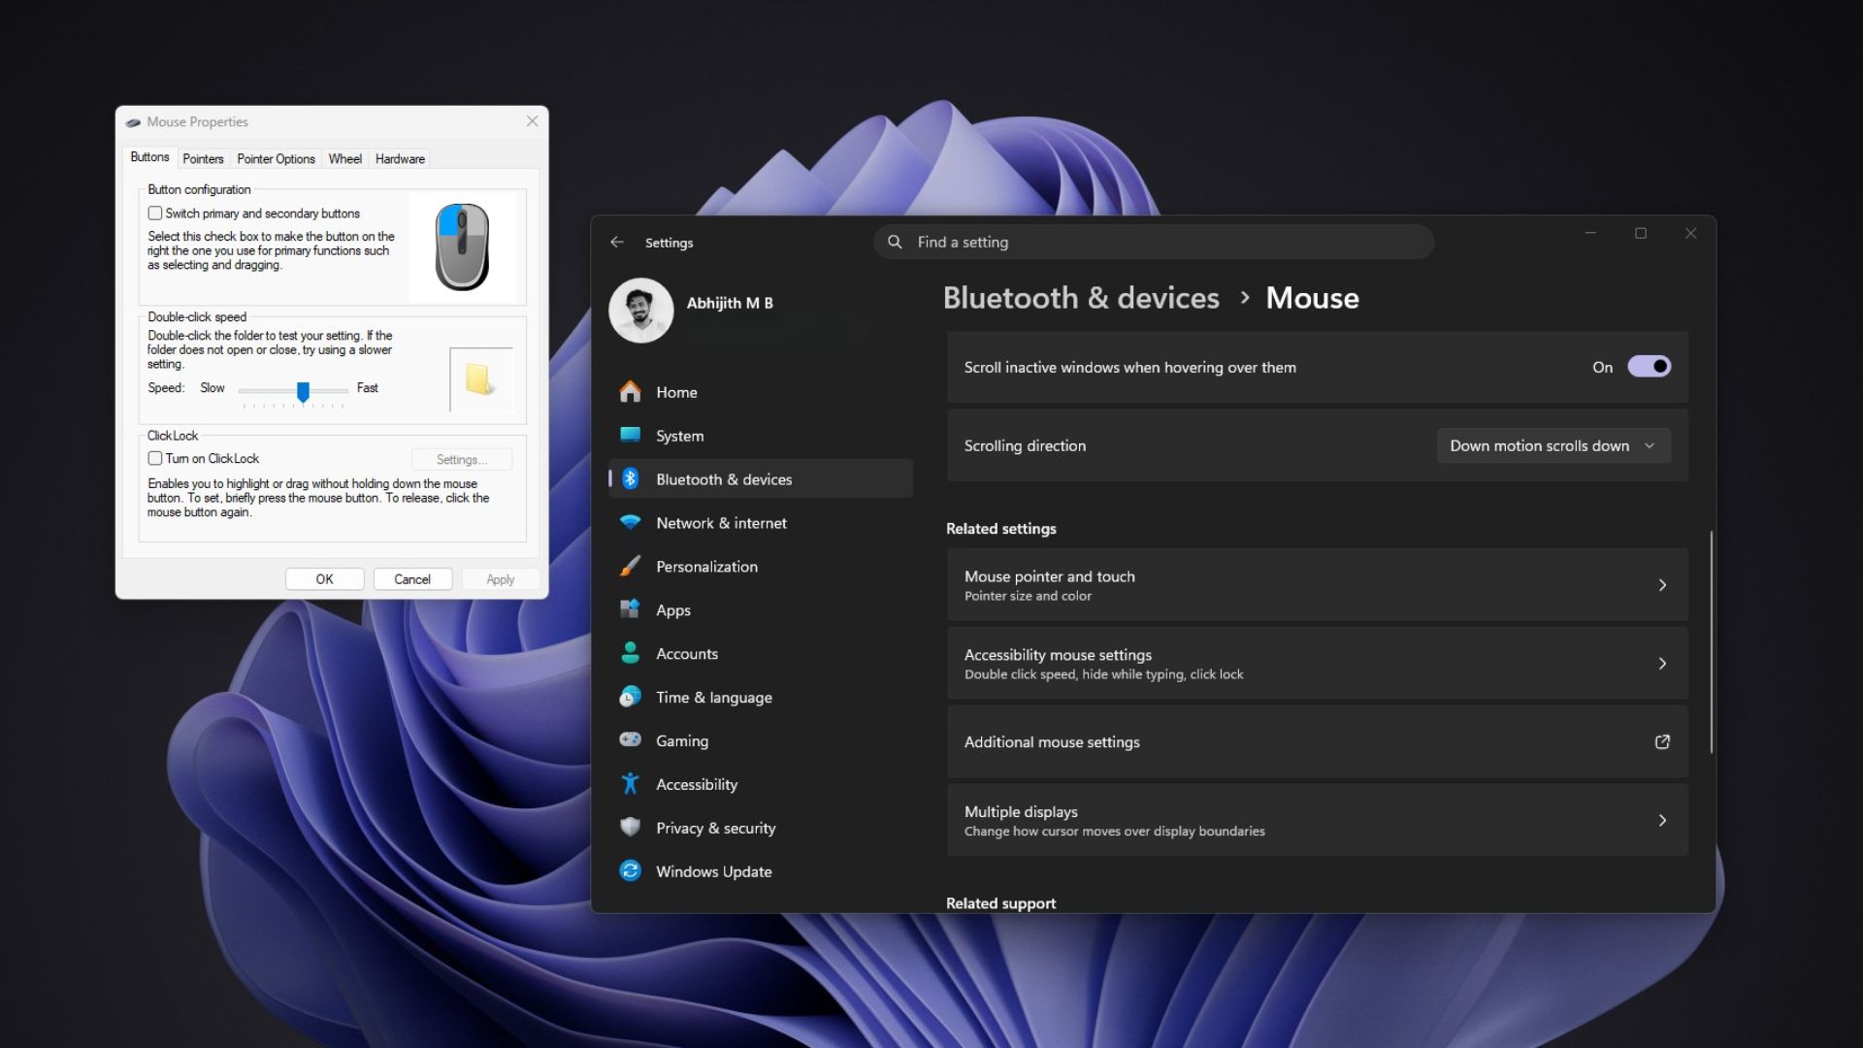1863x1048 pixels.
Task: Click the breadcrumb chevron before Mouse
Action: 1244,298
